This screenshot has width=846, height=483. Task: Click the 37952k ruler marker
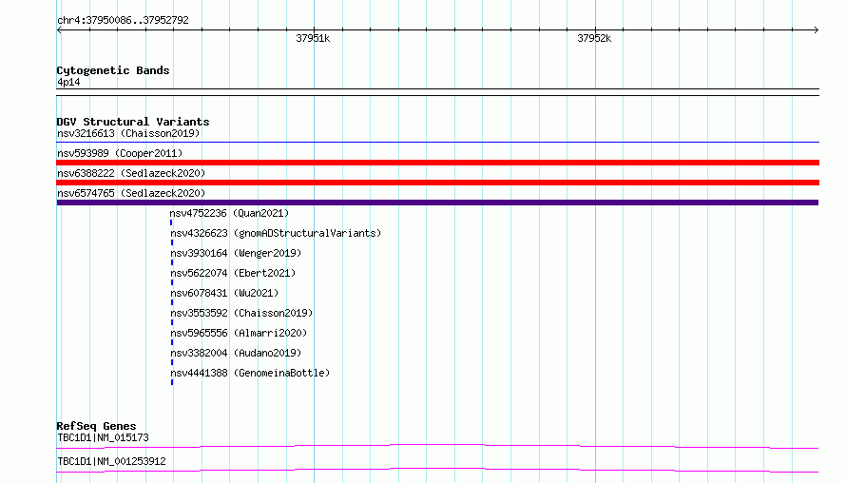[594, 38]
